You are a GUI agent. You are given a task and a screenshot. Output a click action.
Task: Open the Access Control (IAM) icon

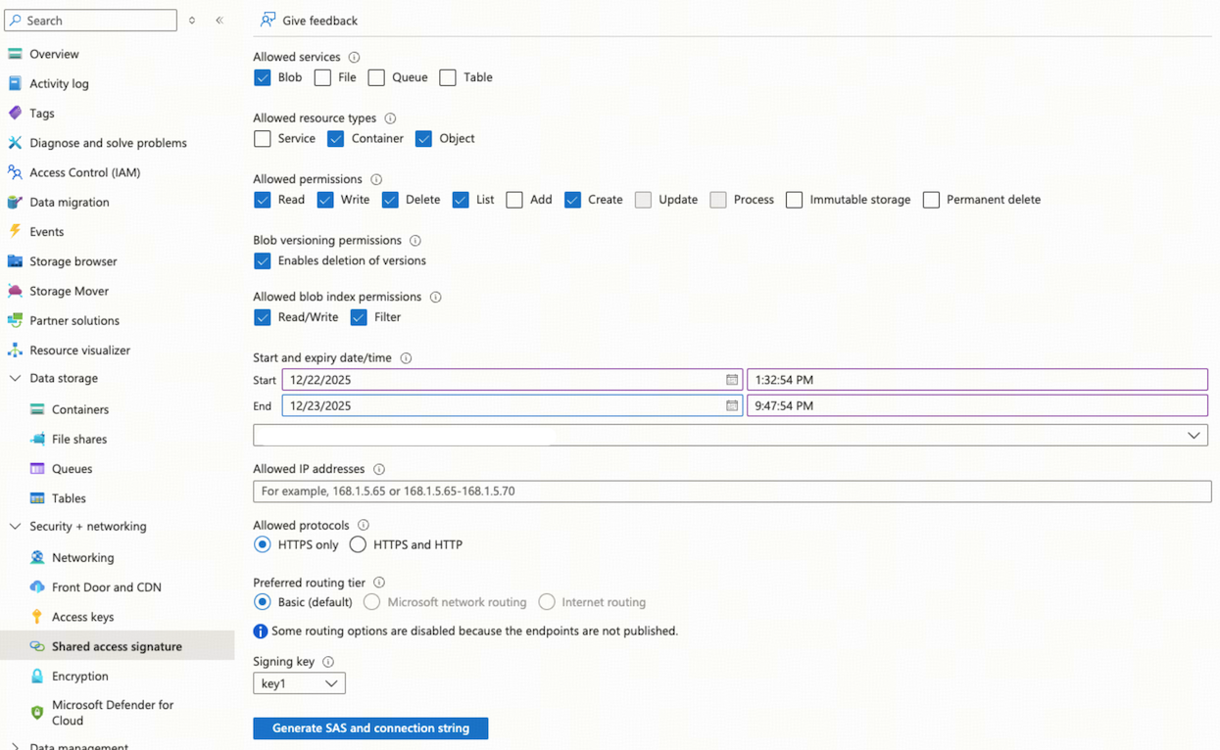(x=18, y=172)
